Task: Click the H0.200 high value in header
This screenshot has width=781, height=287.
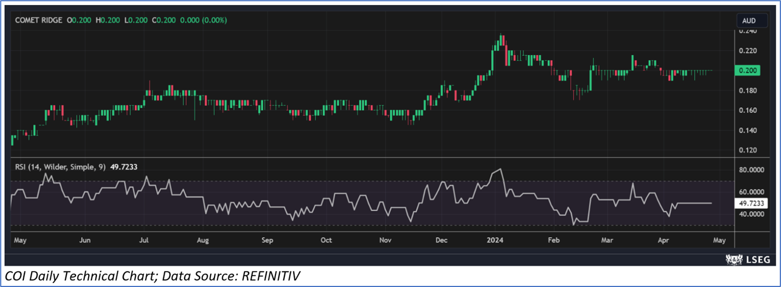Action: click(108, 20)
